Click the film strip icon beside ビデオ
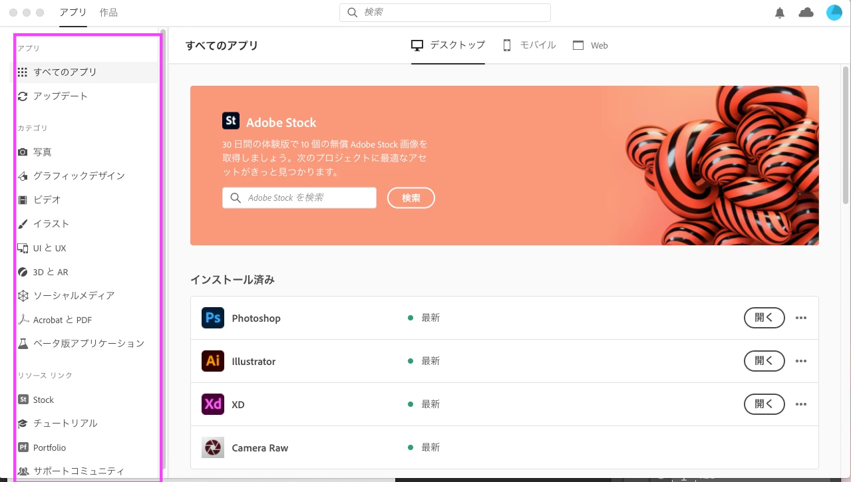The width and height of the screenshot is (851, 482). pyautogui.click(x=23, y=200)
